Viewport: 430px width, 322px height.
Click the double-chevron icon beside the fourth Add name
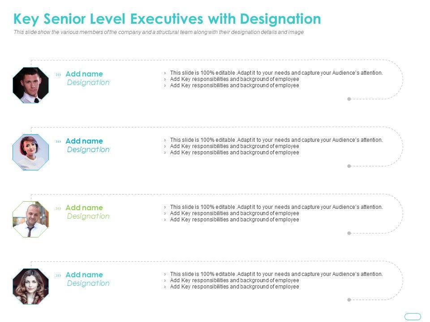point(58,275)
